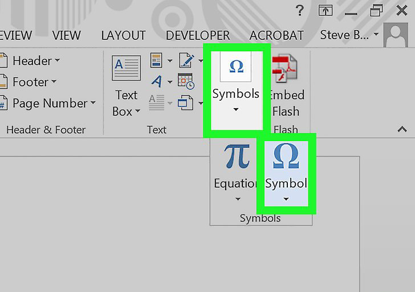This screenshot has height=292, width=415.
Task: Close the Word window
Action: pyautogui.click(x=402, y=11)
